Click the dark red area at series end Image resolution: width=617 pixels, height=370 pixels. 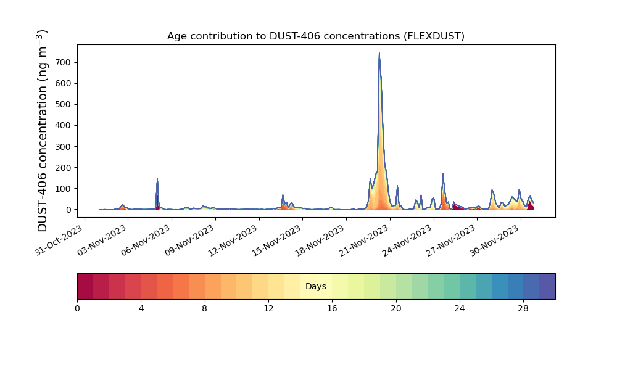coord(531,206)
